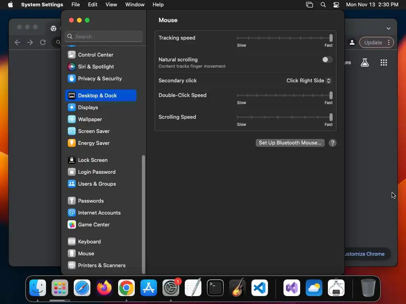Open Users & Groups settings
406x304 pixels.
click(101, 184)
